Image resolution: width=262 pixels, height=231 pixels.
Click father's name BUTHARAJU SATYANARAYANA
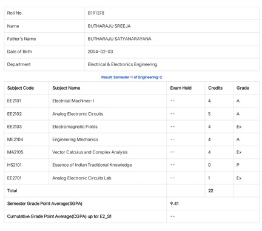pos(119,39)
